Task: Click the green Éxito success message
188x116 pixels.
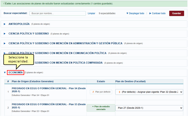Action: pos(94,3)
